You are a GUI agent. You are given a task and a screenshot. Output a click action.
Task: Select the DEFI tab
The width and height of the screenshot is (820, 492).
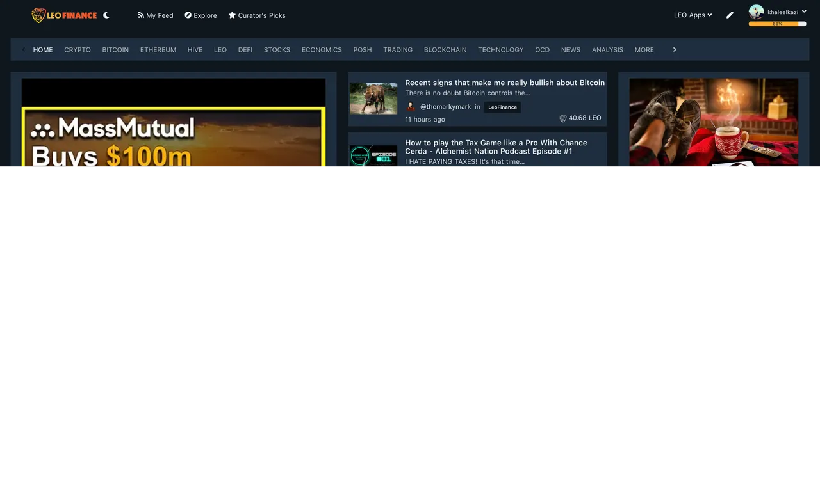pos(245,50)
